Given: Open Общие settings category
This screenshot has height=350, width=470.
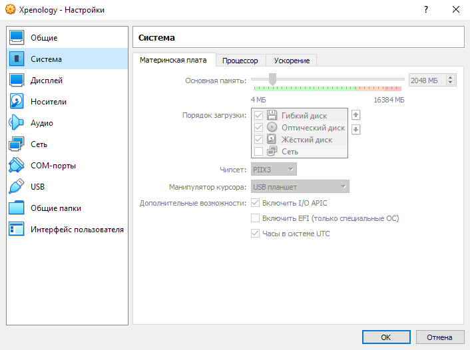Looking at the screenshot, I should pos(67,37).
